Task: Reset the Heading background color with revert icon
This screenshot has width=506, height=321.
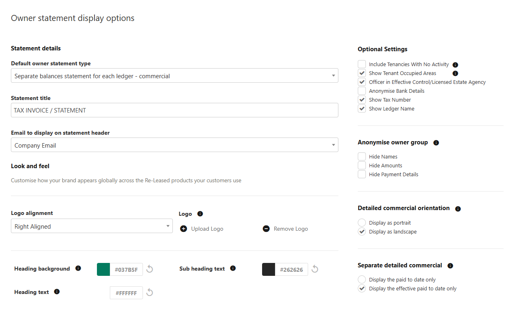Action: pos(150,269)
